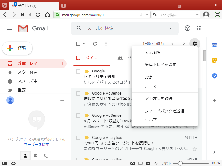Screen dimensions: 222x166
Task: Expand search field history dropdown arrow
Action: [197, 15]
